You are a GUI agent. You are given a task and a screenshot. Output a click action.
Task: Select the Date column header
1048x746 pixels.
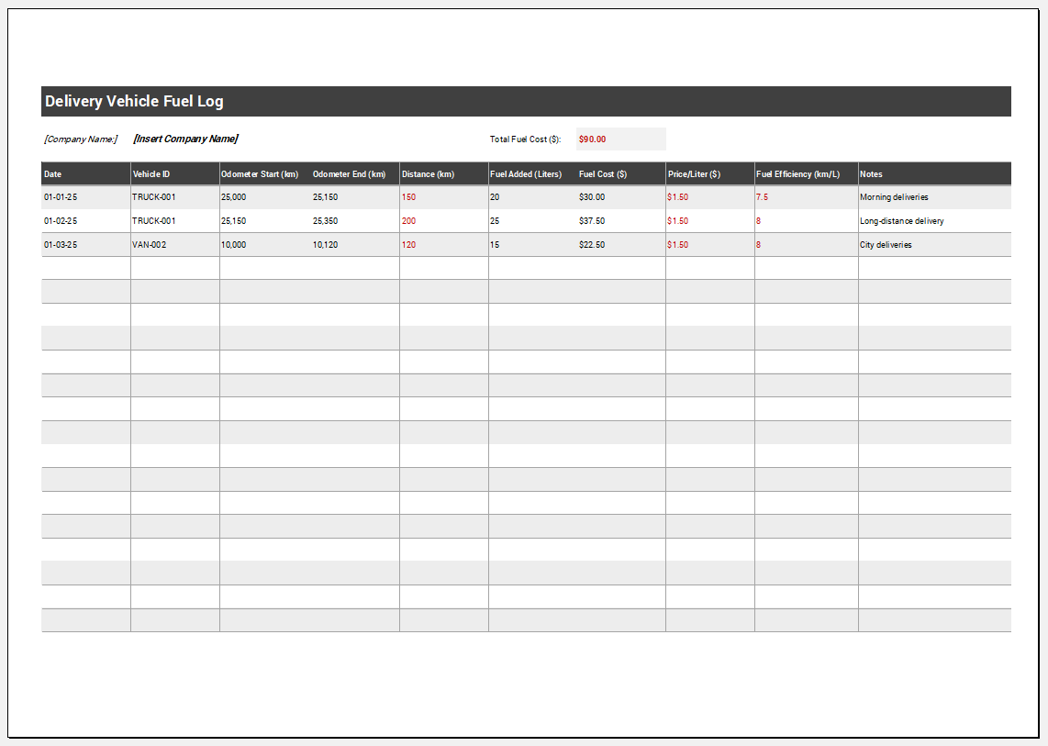coord(52,173)
